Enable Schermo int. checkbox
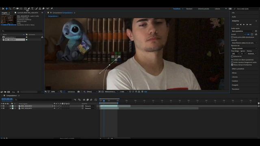The image size is (260, 146). click(232, 56)
